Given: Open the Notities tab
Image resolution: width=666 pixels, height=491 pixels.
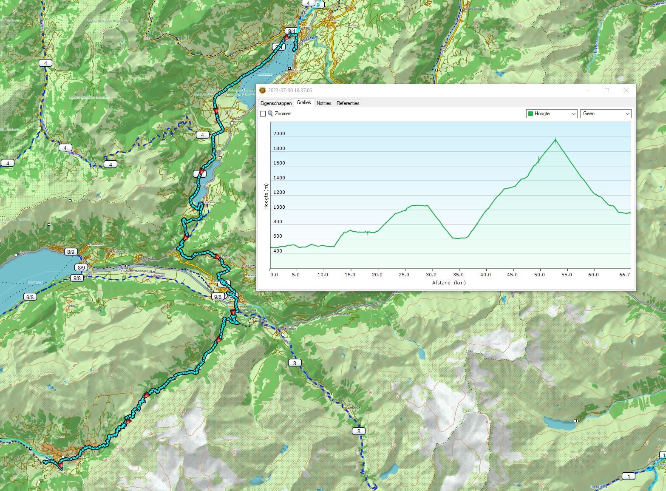Looking at the screenshot, I should [324, 103].
